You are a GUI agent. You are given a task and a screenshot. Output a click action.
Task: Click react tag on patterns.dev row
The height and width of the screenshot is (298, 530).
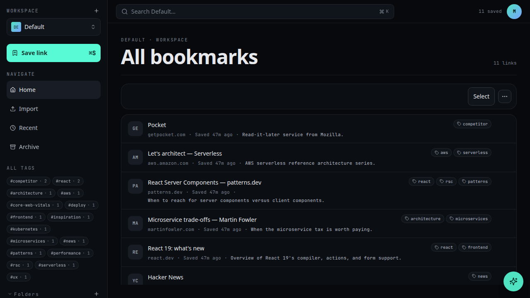point(422,182)
